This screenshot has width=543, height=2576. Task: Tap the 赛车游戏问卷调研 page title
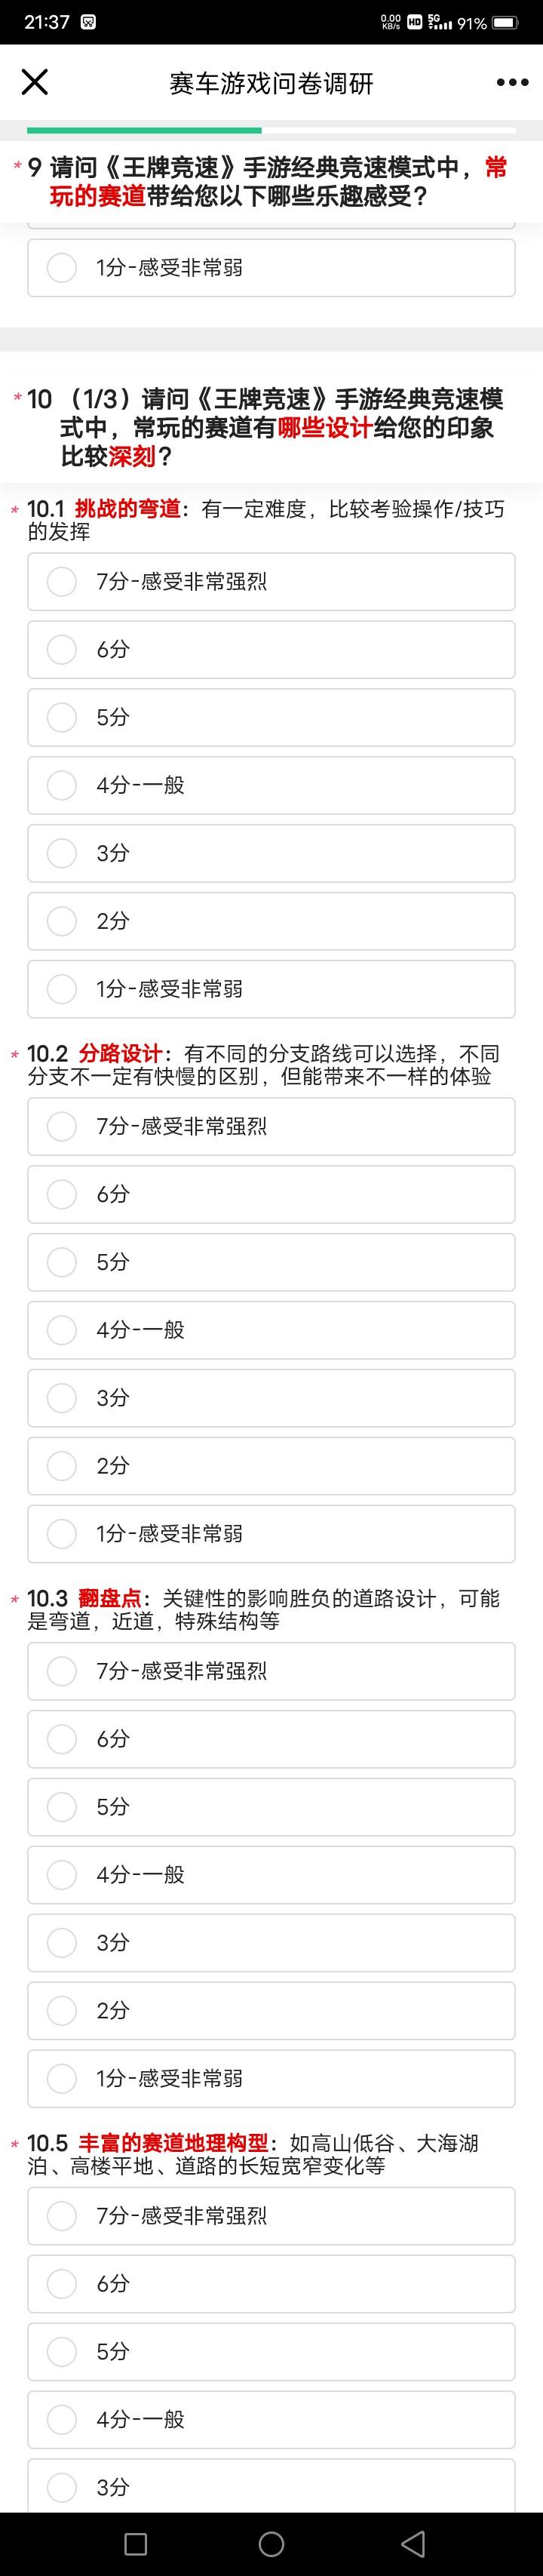271,83
